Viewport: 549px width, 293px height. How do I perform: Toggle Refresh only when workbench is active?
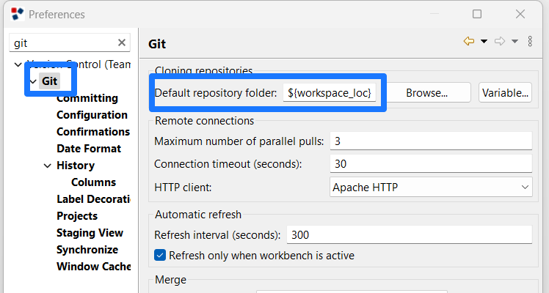pos(160,256)
